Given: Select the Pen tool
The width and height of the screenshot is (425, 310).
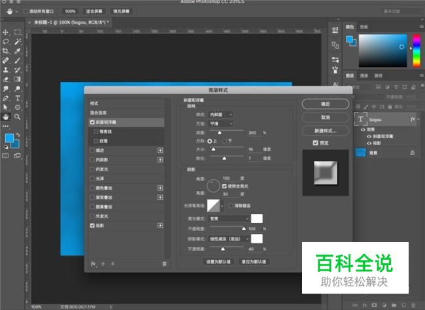Looking at the screenshot, I should click(x=5, y=98).
